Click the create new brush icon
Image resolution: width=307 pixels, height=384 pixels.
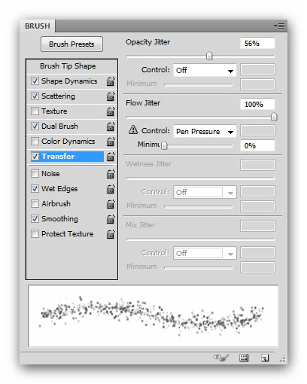265,358
